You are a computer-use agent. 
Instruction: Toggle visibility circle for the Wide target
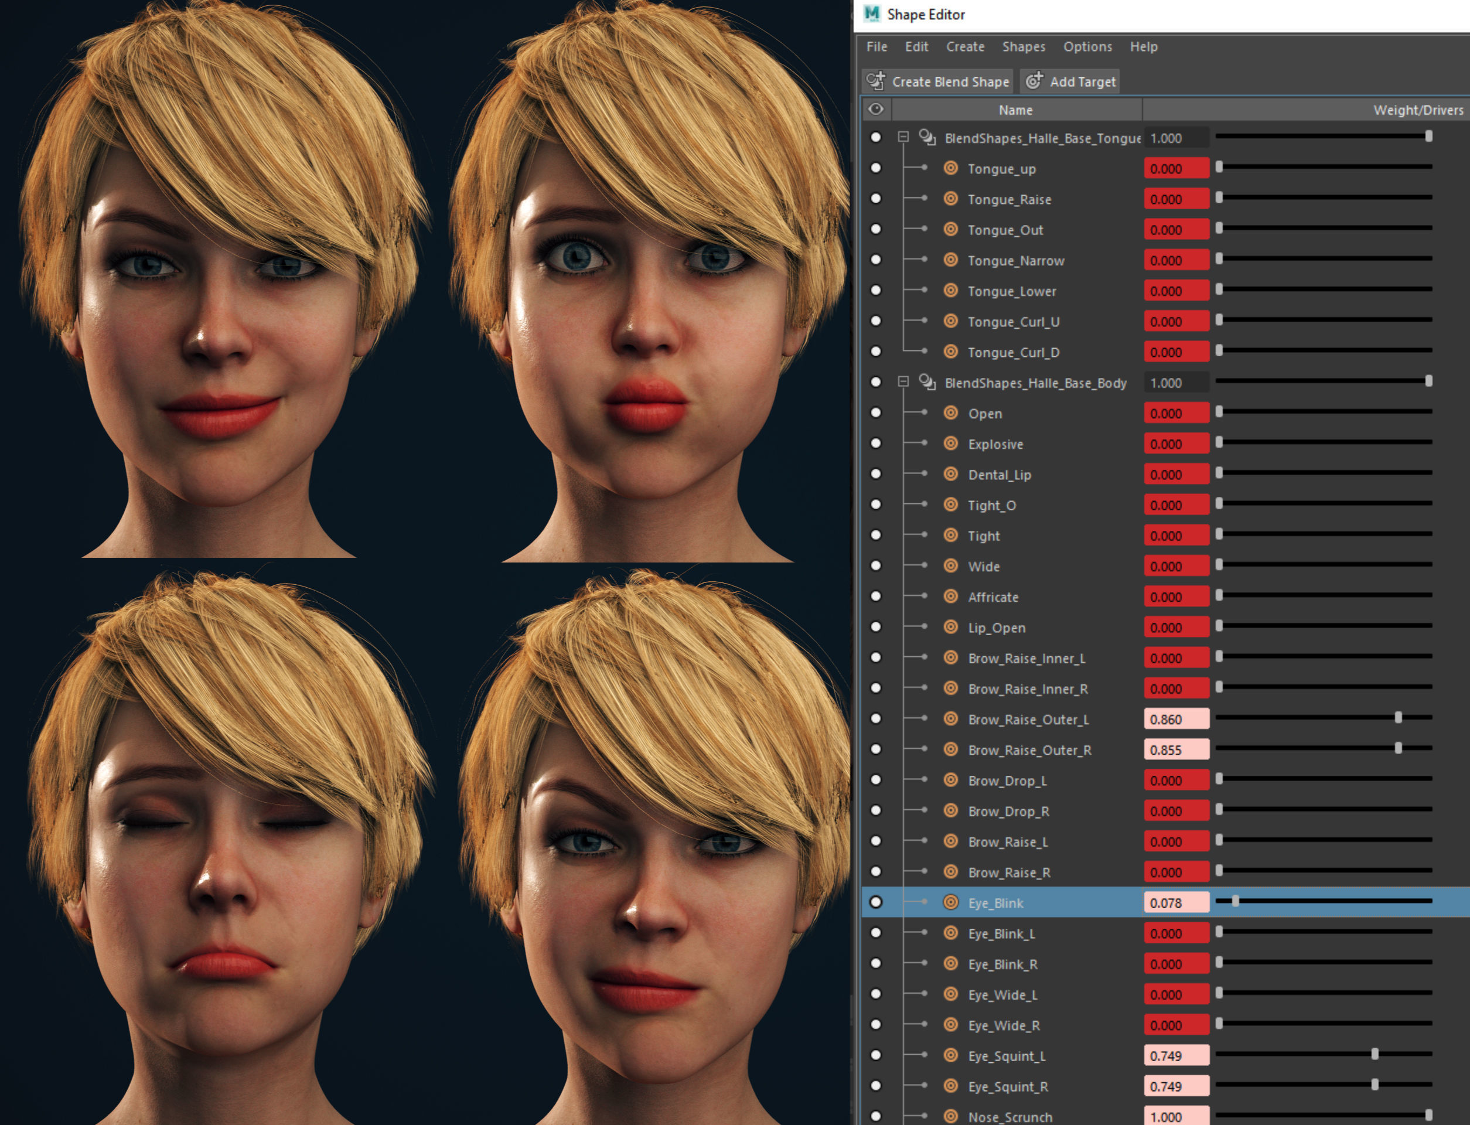click(x=875, y=566)
